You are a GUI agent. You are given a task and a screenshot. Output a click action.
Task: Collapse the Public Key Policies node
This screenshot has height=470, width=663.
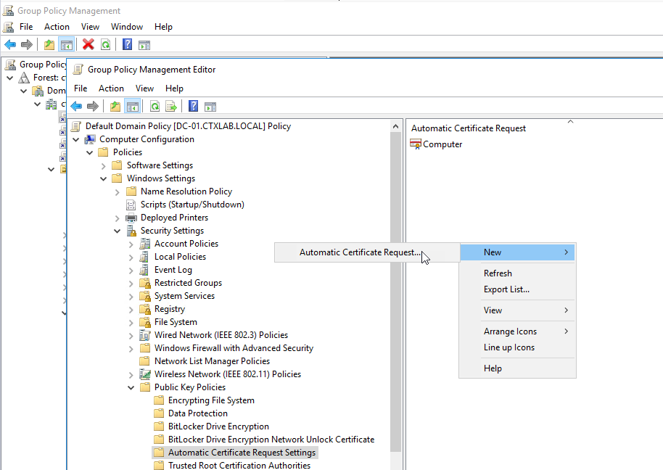point(131,387)
